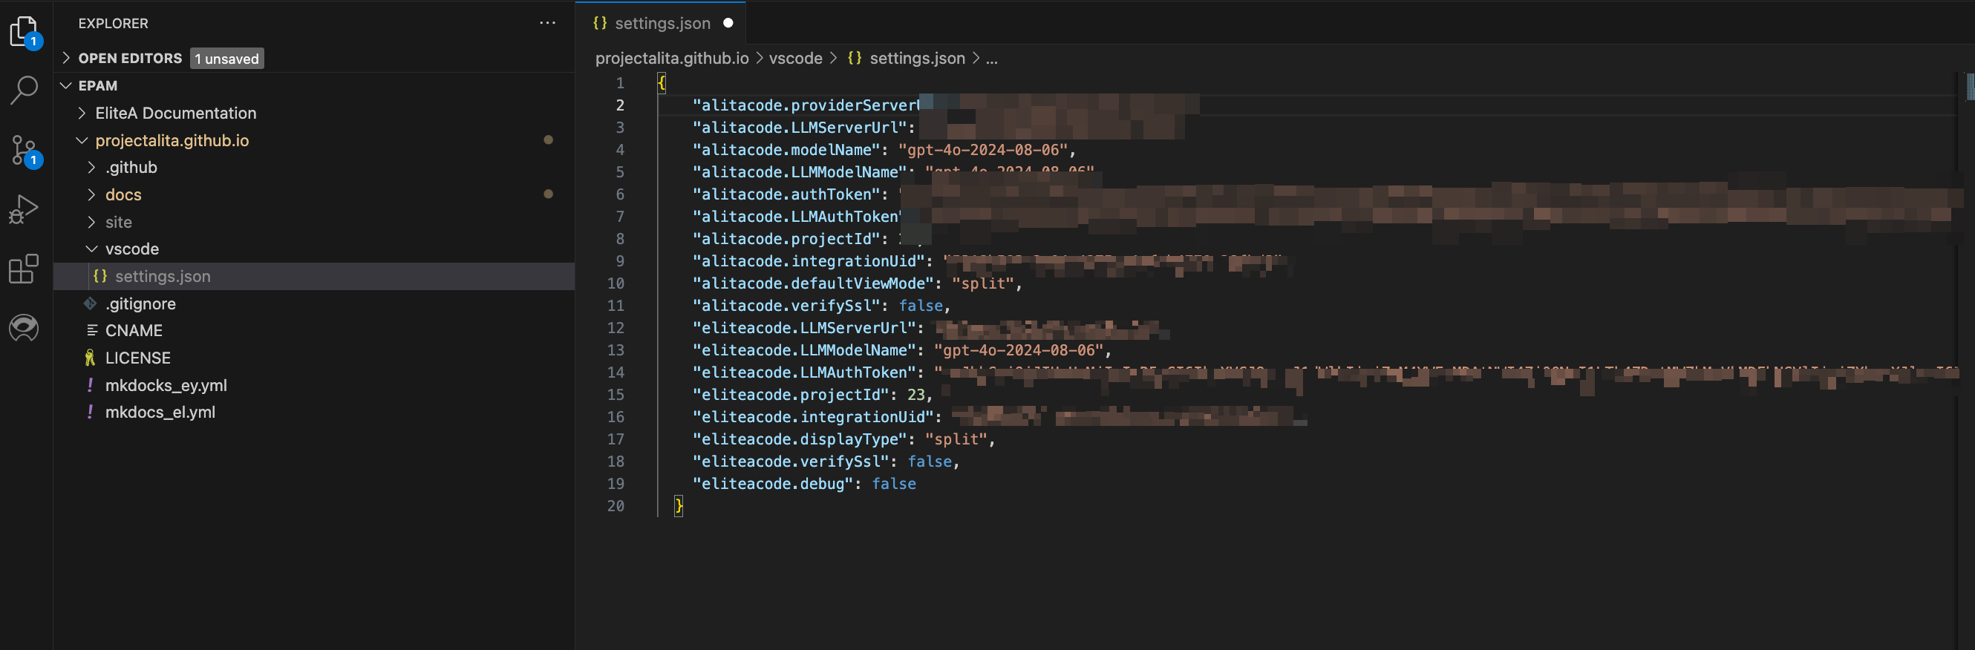This screenshot has height=650, width=1975.
Task: Open Run and Debug view icon
Action: [x=24, y=209]
